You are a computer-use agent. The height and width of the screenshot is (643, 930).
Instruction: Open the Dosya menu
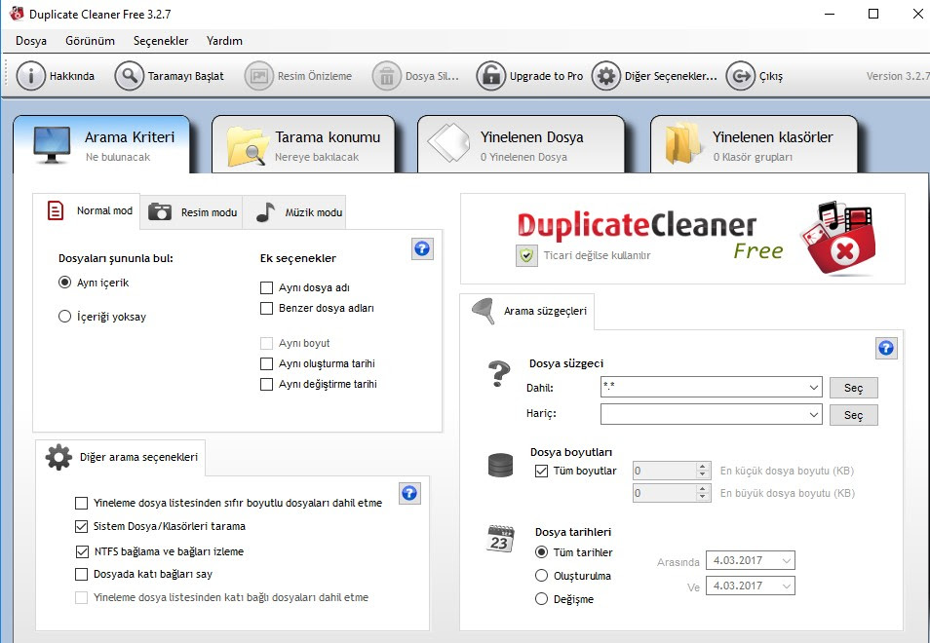click(31, 41)
